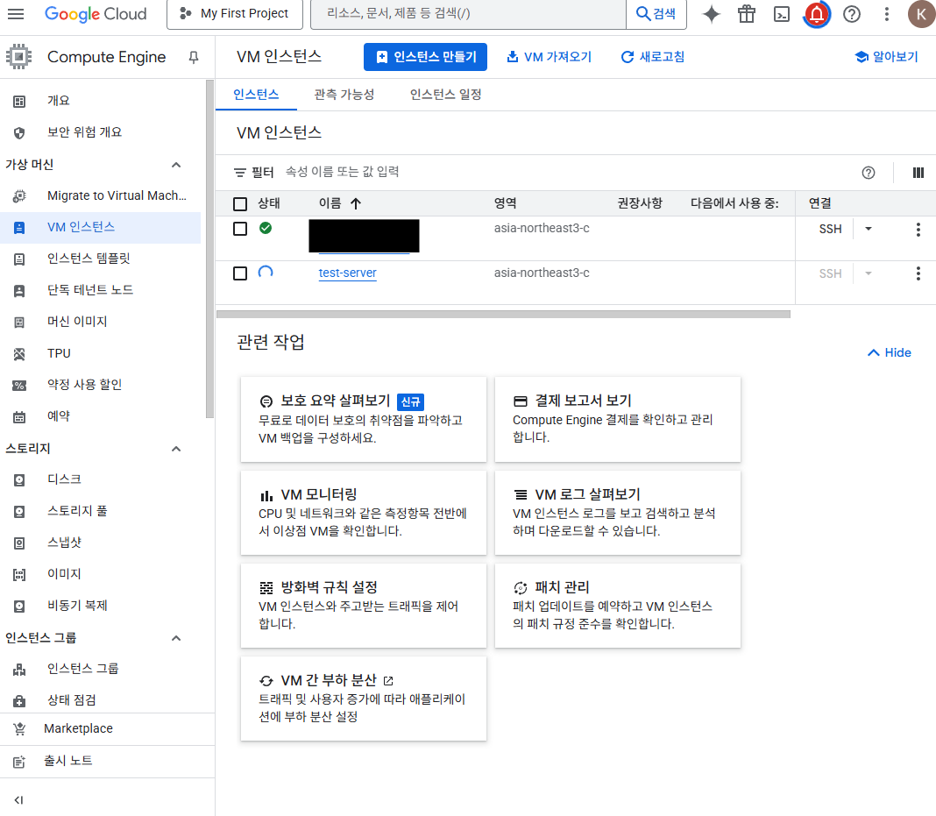Activate Cloud Shell terminal icon
This screenshot has height=816, width=936.
tap(782, 14)
